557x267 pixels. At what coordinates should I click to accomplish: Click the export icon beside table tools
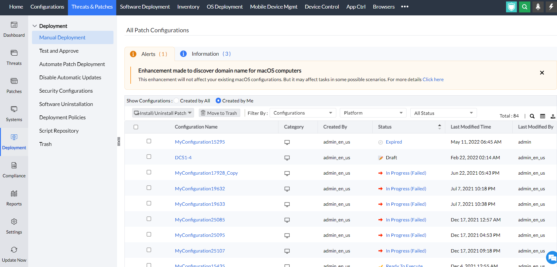[x=553, y=116]
